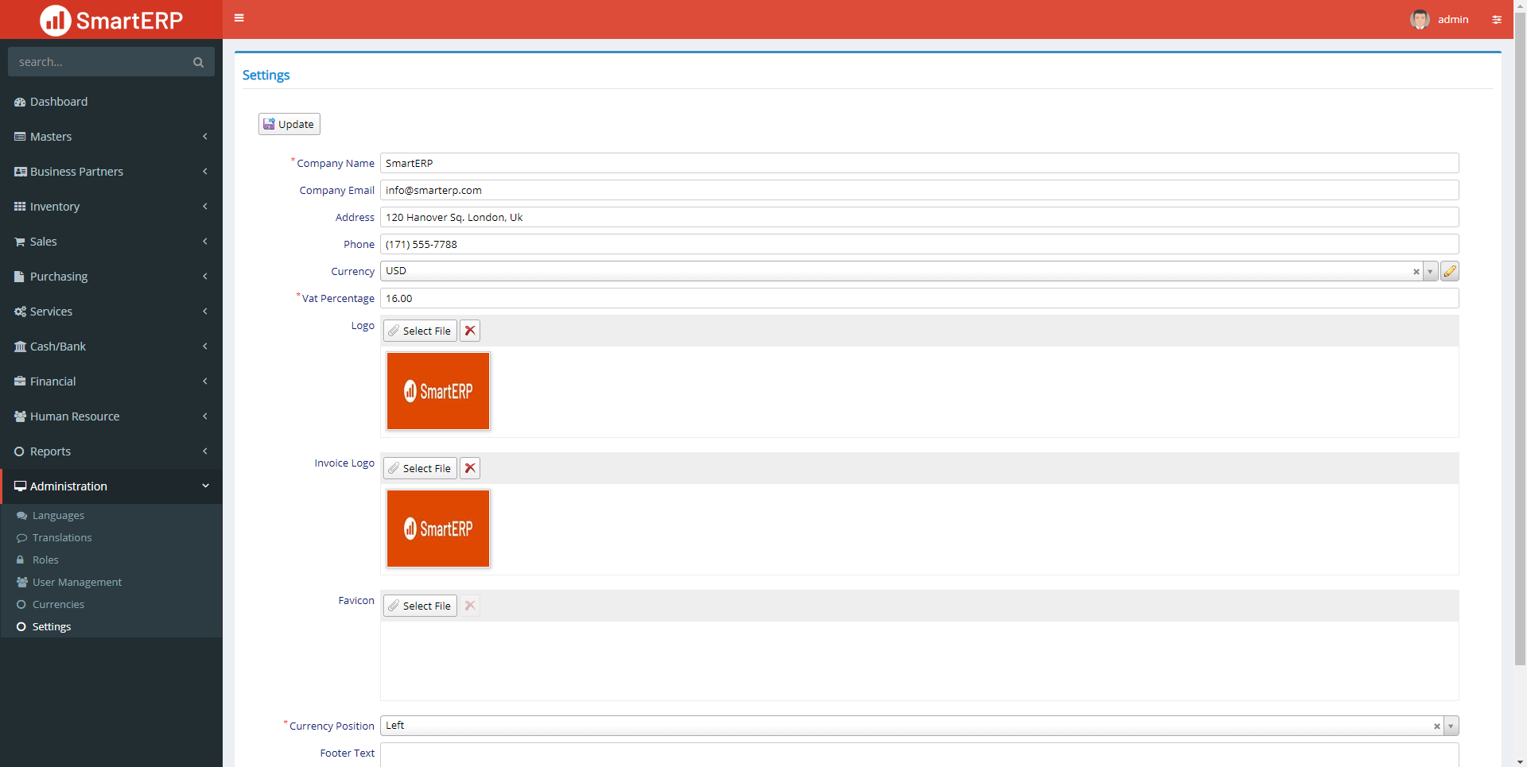Expand the Masters menu chevron
Image resolution: width=1527 pixels, height=767 pixels.
pyautogui.click(x=205, y=136)
